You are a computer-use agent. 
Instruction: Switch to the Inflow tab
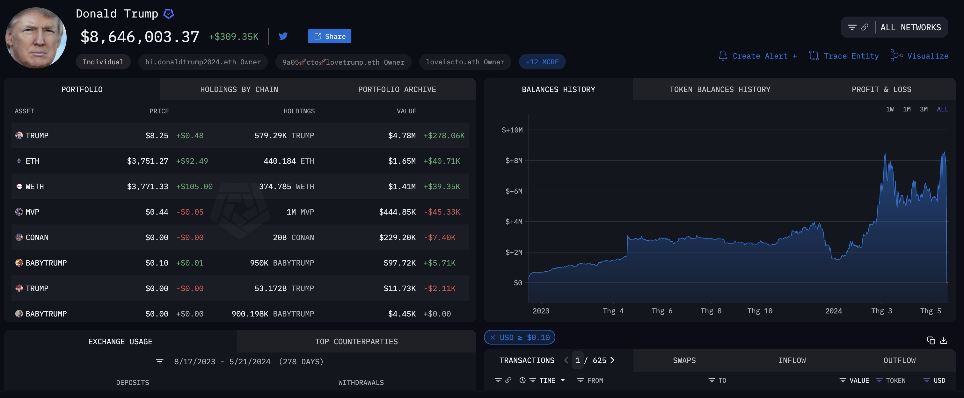[792, 360]
